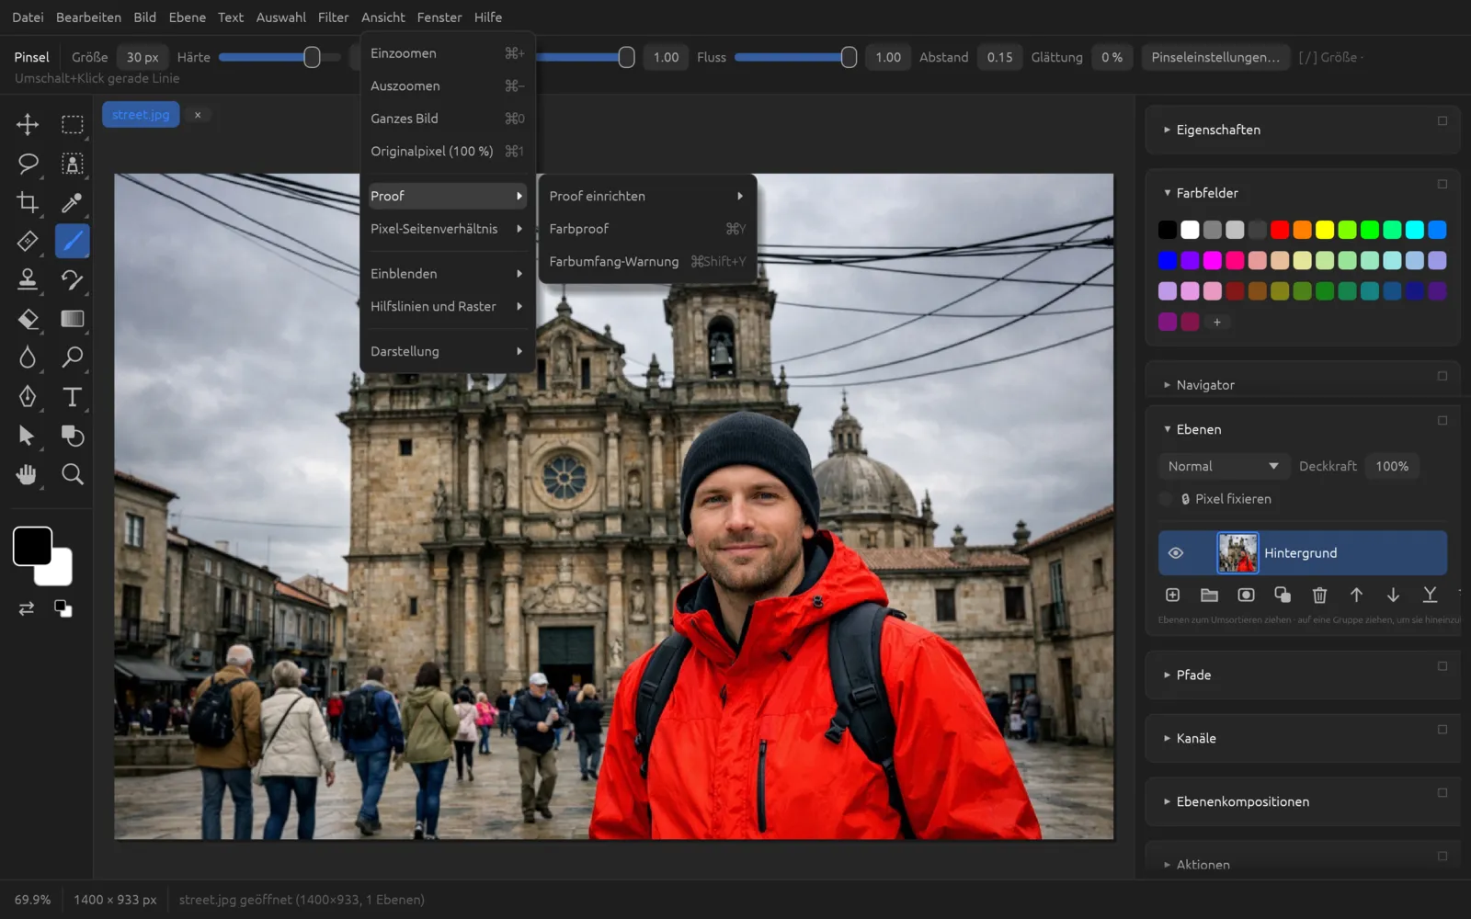Click Ganzes Bild in Ansicht menu
The height and width of the screenshot is (919, 1471).
click(447, 119)
